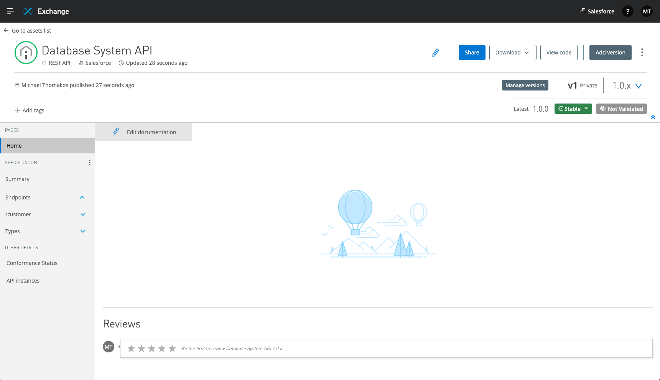Click the blue Share button
660x380 pixels.
point(472,53)
